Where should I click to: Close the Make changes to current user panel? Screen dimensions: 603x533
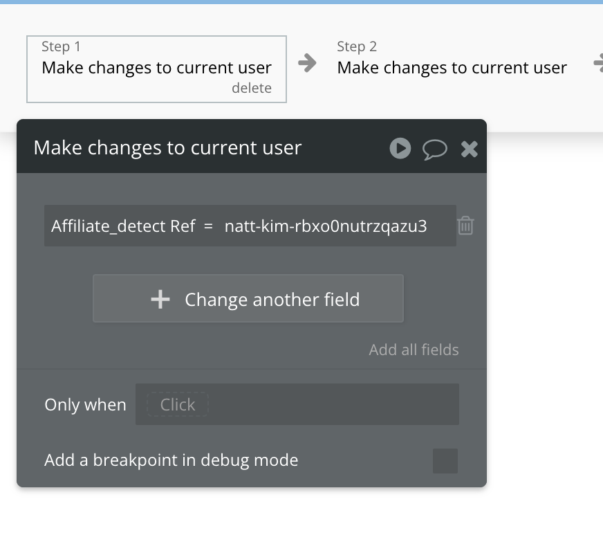[x=470, y=149]
